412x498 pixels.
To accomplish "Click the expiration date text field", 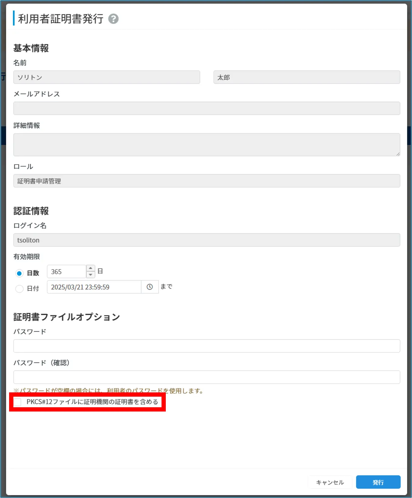I will 94,287.
